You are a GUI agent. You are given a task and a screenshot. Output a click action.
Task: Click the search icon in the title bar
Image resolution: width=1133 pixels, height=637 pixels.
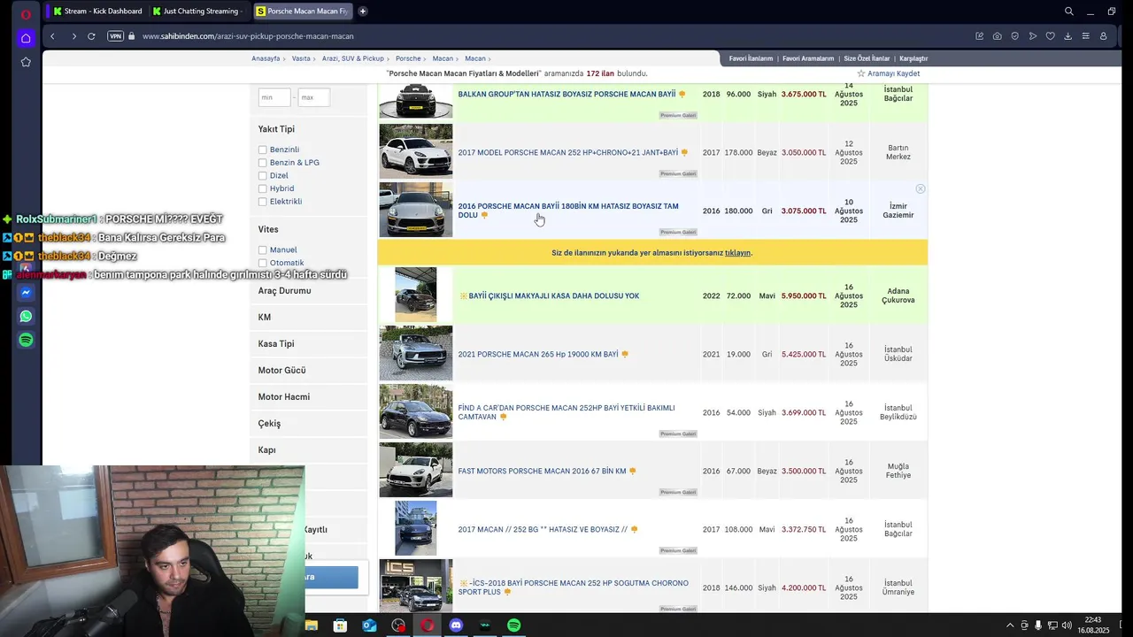[x=1068, y=12]
